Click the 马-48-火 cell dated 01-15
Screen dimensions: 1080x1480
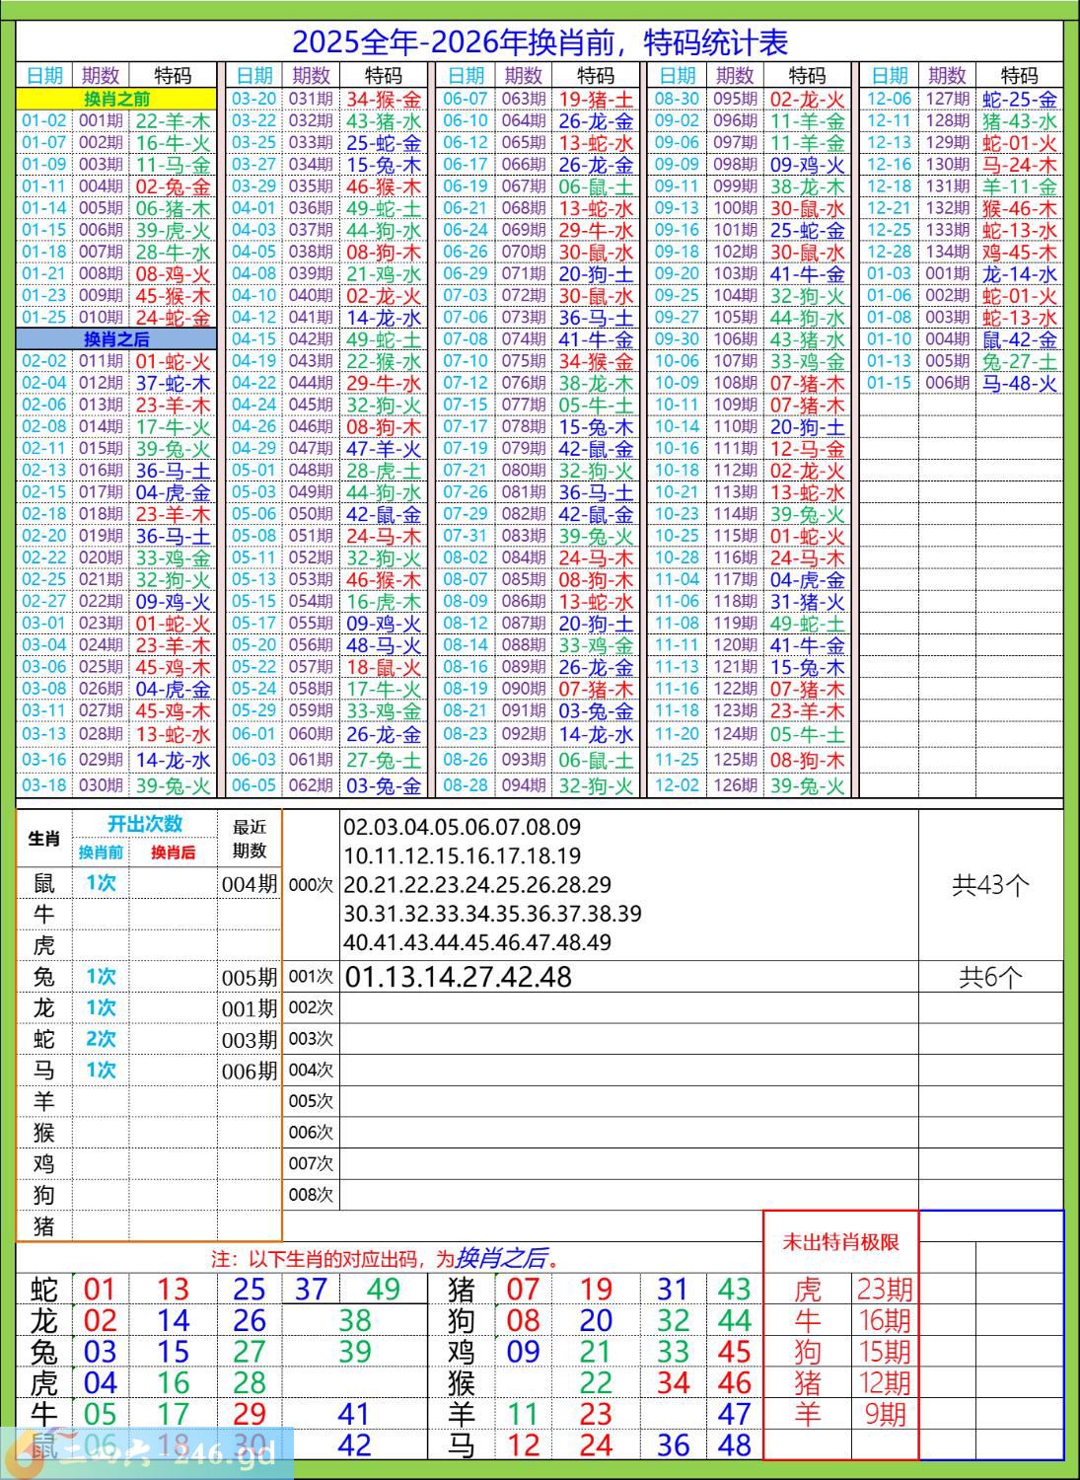click(1019, 383)
